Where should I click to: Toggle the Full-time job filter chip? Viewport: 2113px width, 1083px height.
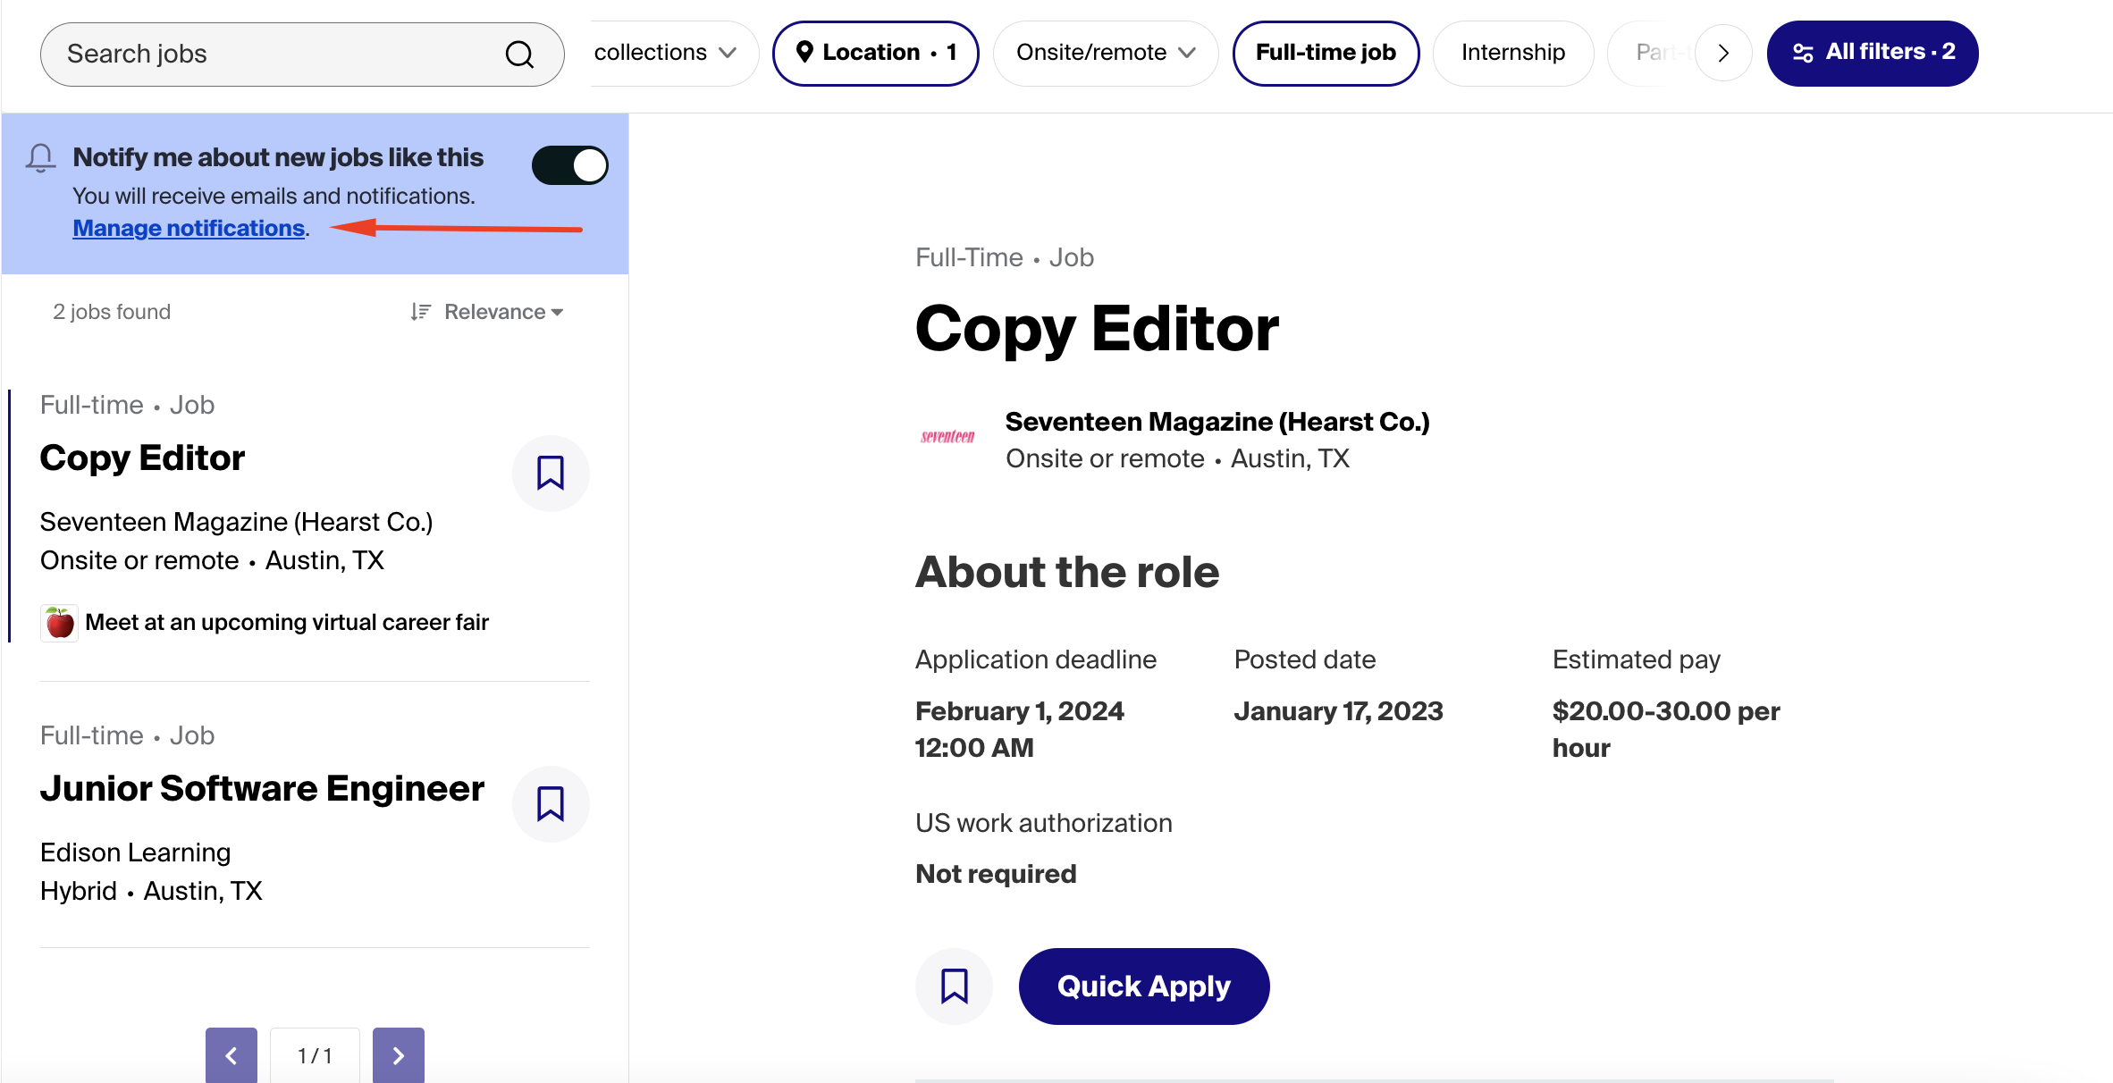click(1326, 53)
